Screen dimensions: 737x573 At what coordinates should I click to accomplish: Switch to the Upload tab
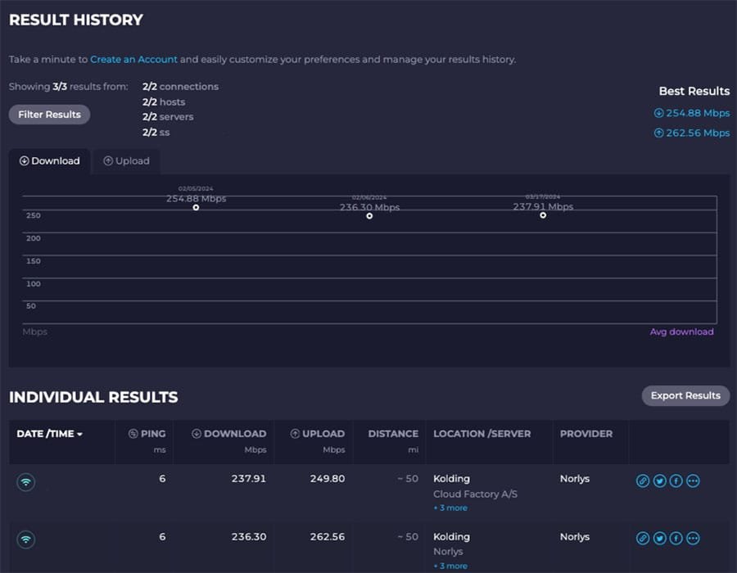click(x=126, y=160)
